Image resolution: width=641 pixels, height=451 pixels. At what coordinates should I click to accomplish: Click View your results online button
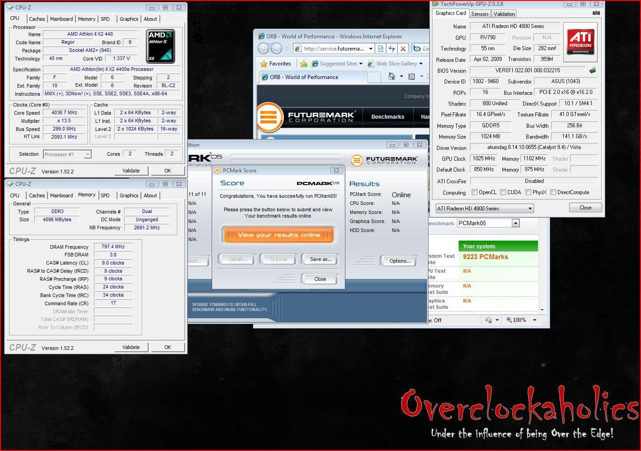[279, 235]
